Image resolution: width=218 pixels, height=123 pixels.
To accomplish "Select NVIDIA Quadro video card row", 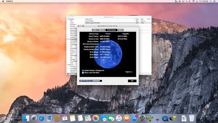I will pos(118,23).
